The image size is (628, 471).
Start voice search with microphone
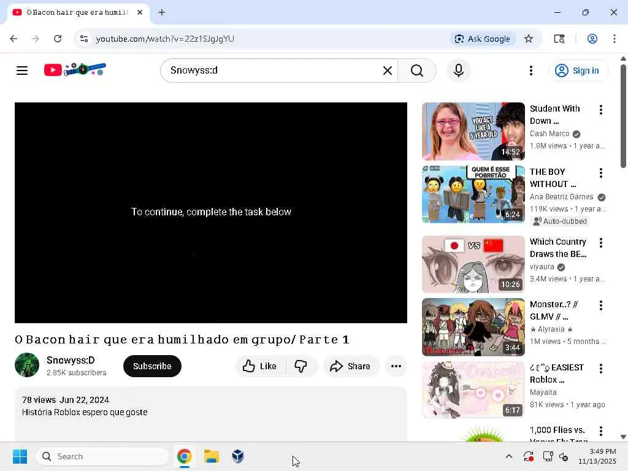tap(459, 71)
